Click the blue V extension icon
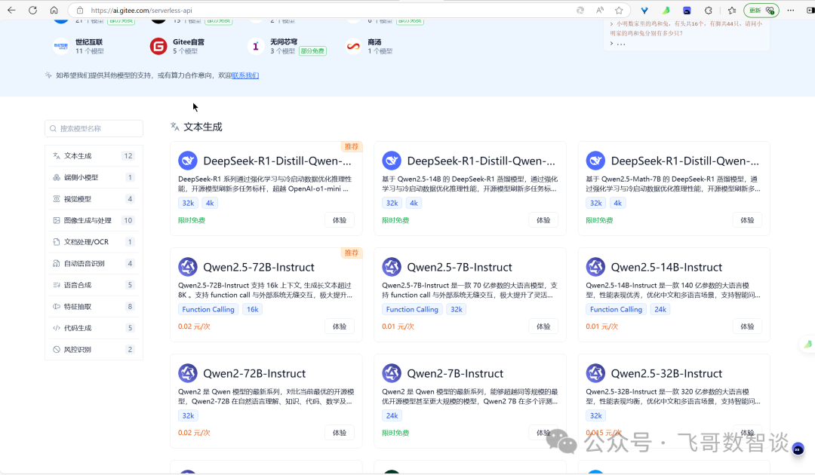Screen dimensions: 815x475 coord(644,10)
